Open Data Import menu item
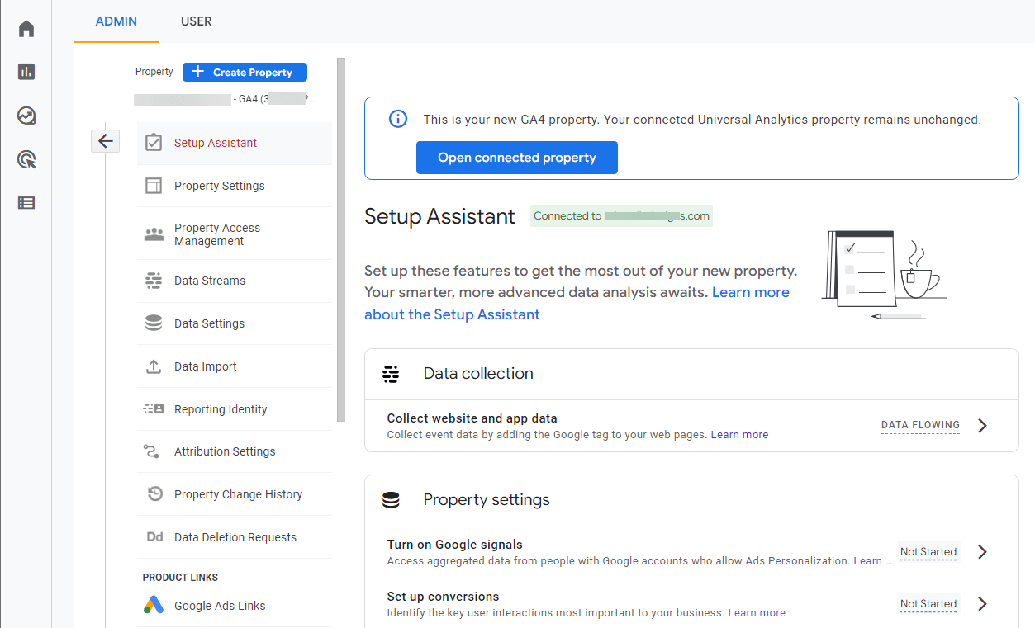The image size is (1035, 628). [x=235, y=366]
